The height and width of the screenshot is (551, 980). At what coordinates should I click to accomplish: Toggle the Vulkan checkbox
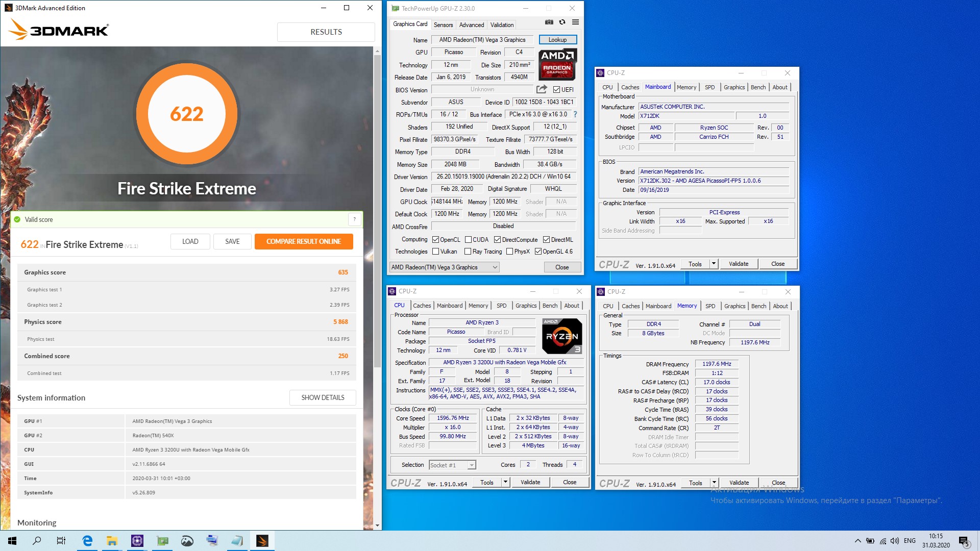(x=435, y=252)
